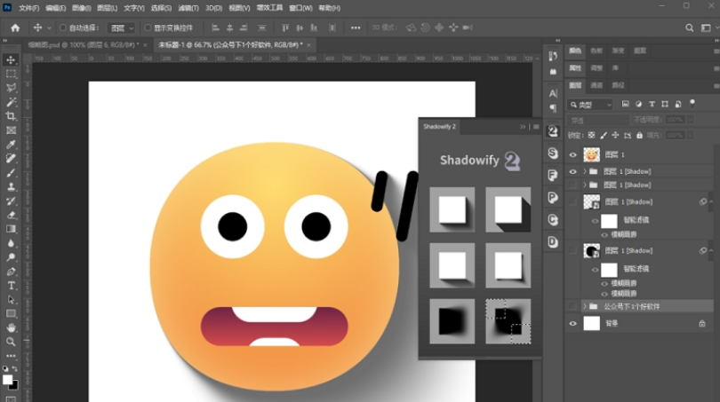Viewport: 720px width, 402px height.
Task: Open the File (文件) menu
Action: point(28,8)
